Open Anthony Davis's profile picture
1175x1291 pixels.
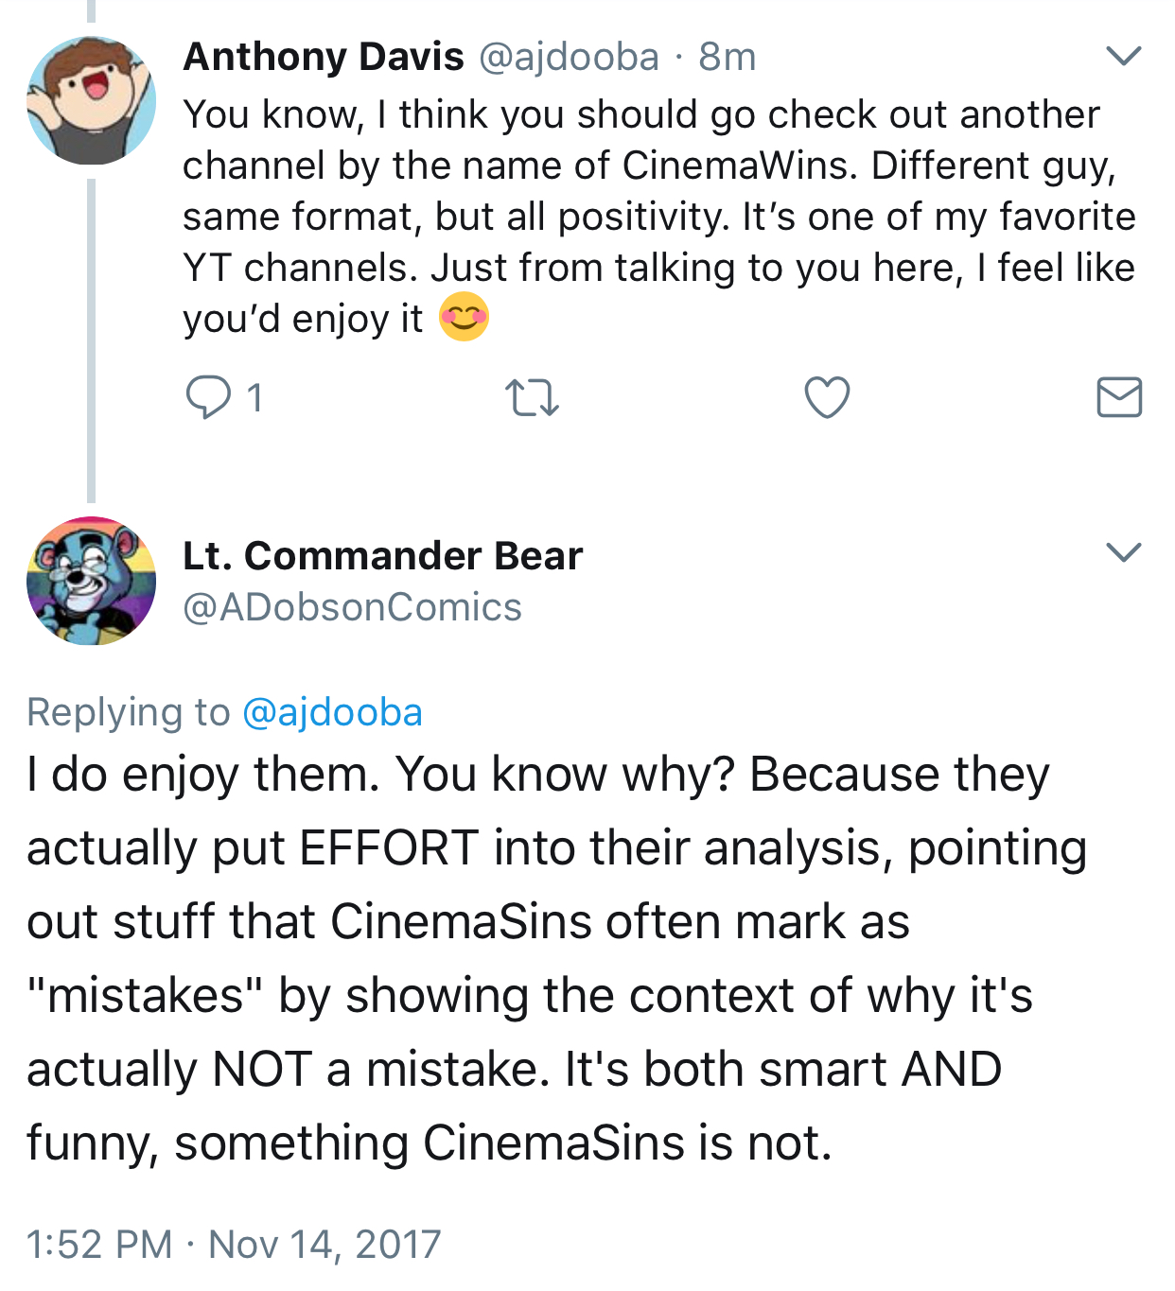(x=91, y=100)
